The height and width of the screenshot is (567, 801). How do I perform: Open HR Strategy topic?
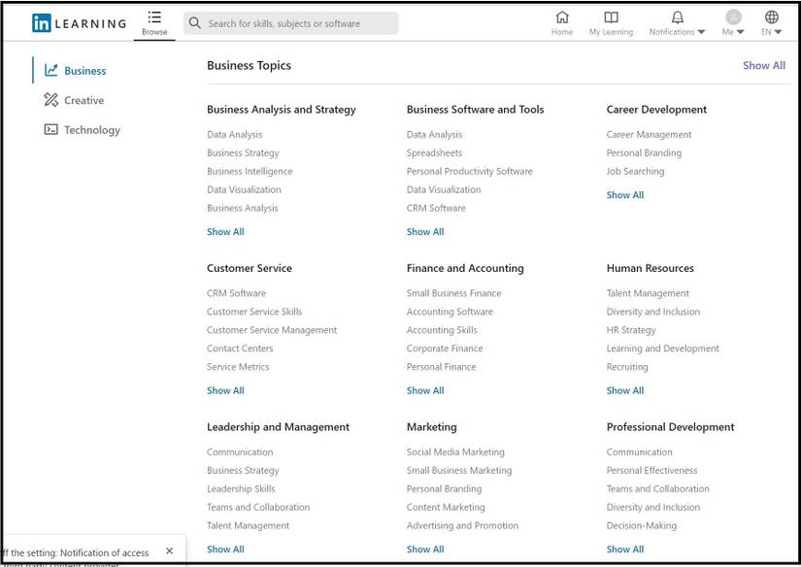(631, 330)
